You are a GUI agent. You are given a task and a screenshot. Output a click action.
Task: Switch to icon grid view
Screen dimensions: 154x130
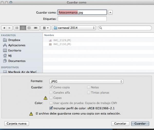[x=17, y=28]
